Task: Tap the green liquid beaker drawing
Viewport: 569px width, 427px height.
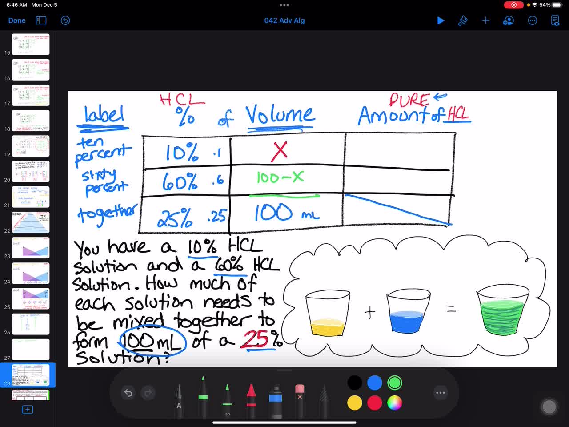Action: coord(502,310)
